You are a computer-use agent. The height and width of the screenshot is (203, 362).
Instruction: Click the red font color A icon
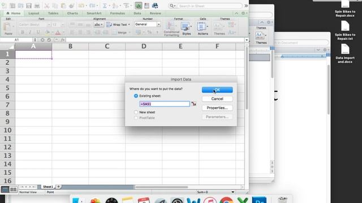[x=58, y=33]
